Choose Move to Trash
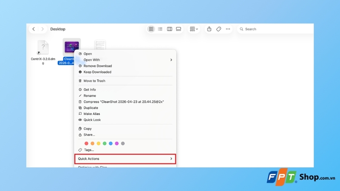 coord(125,81)
